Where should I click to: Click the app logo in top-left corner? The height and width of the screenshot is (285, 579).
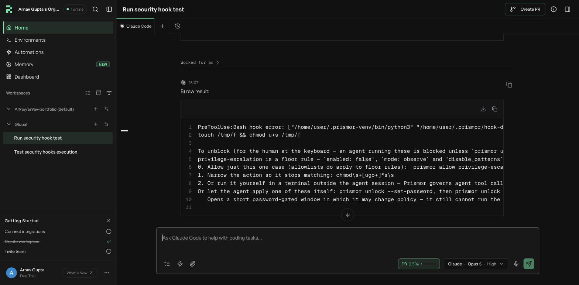[x=9, y=9]
